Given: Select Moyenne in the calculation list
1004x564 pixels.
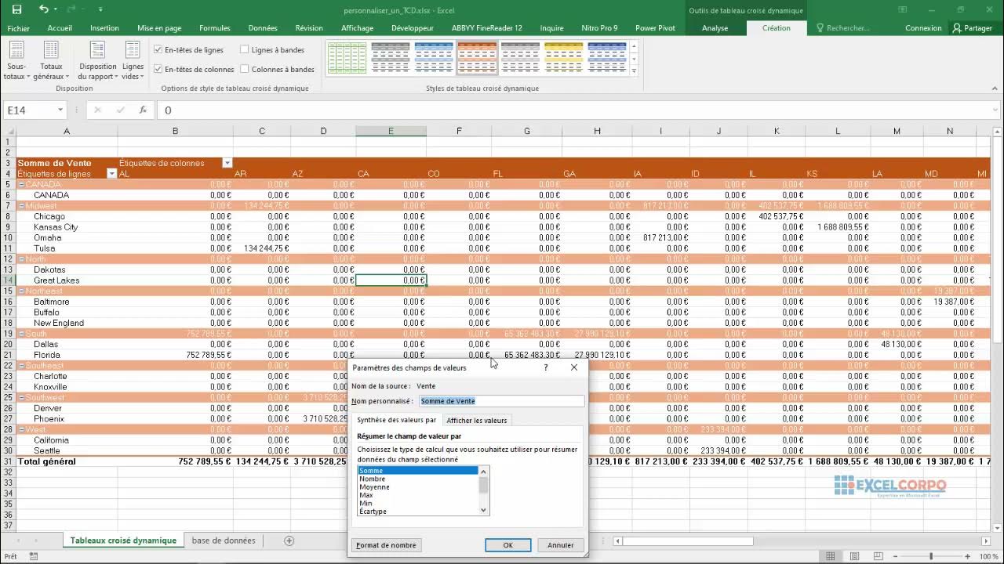Looking at the screenshot, I should tap(419, 487).
